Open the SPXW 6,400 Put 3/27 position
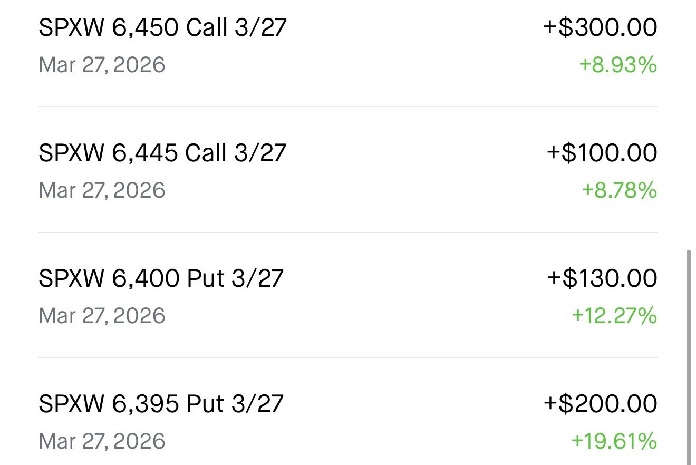Image resolution: width=696 pixels, height=465 pixels. pos(161,278)
